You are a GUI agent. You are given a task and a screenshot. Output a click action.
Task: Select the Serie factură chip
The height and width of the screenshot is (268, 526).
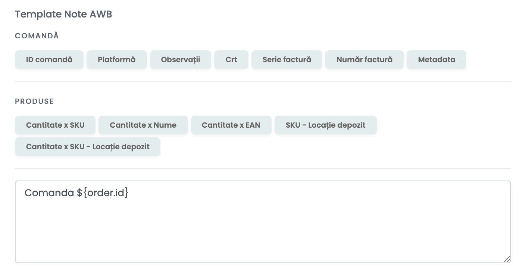(x=287, y=60)
